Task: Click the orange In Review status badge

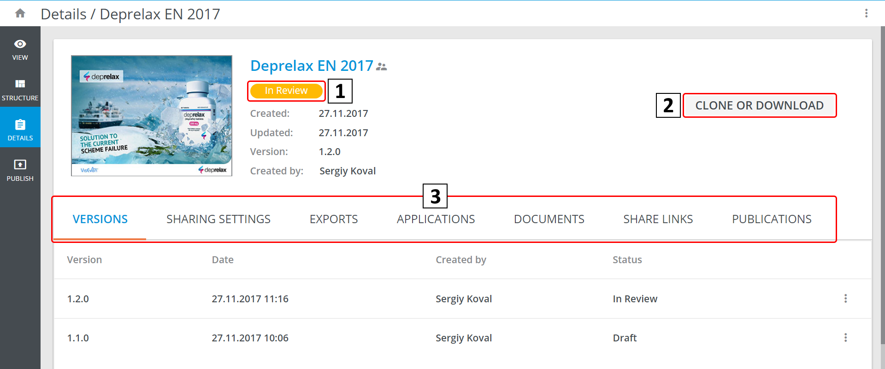Action: [286, 91]
